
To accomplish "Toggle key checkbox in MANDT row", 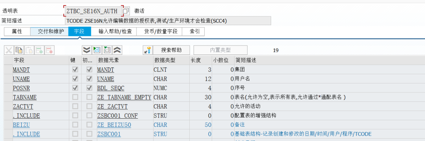I will pos(75,70).
